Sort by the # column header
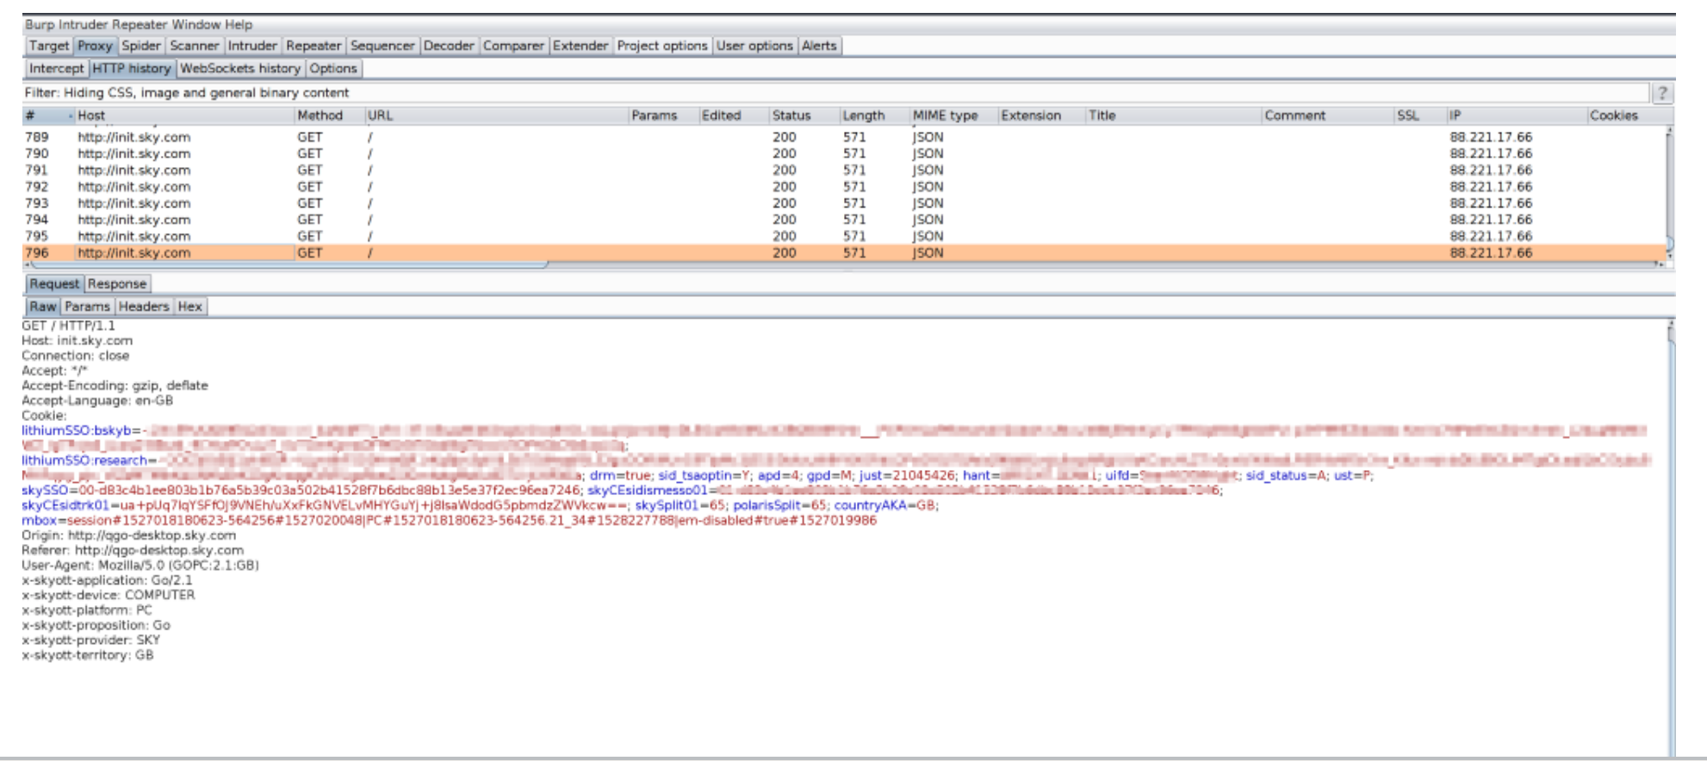 [x=47, y=115]
